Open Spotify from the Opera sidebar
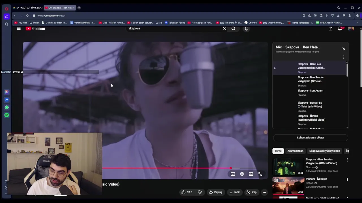 (7, 115)
